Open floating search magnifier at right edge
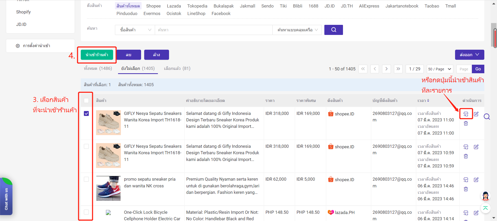This screenshot has height=221, width=497. (x=487, y=117)
